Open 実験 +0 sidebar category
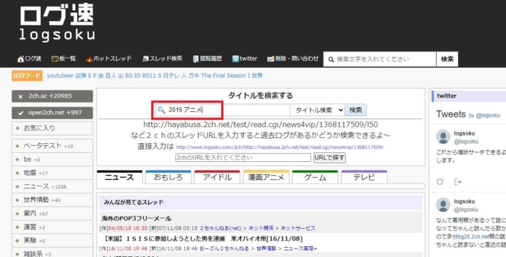Viewport: 506px width, 257px height. tap(52, 240)
